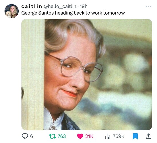
Task: Click the reply count number 6
Action: tap(32, 136)
